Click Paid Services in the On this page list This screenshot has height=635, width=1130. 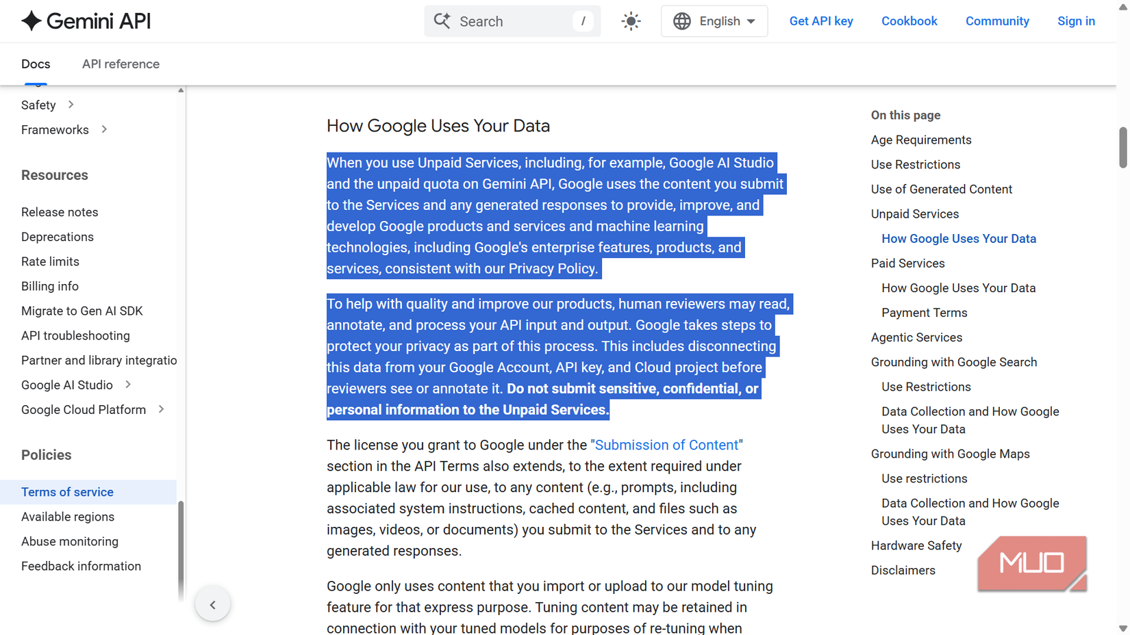click(x=907, y=263)
